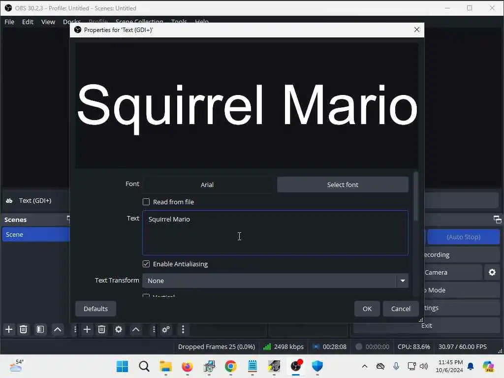Enable the Read from file checkbox
The width and height of the screenshot is (504, 378).
[x=146, y=202]
